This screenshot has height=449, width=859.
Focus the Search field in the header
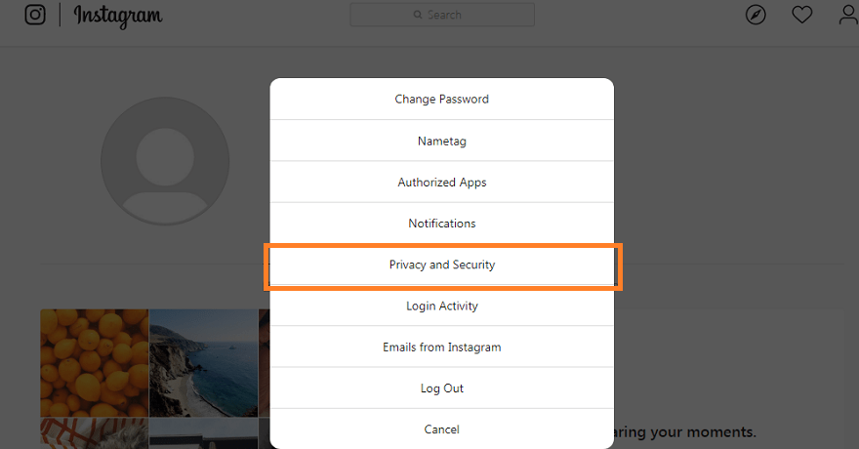point(442,15)
